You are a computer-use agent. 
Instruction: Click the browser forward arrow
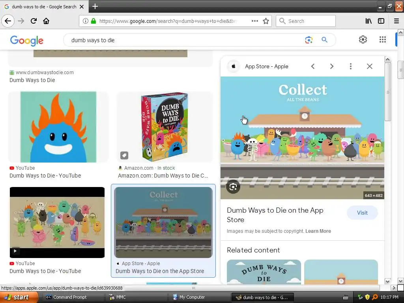(x=21, y=21)
